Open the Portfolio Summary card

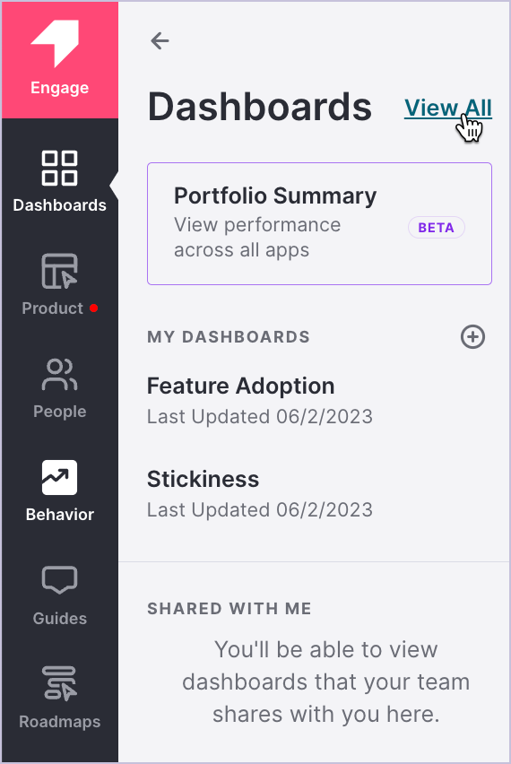(319, 223)
